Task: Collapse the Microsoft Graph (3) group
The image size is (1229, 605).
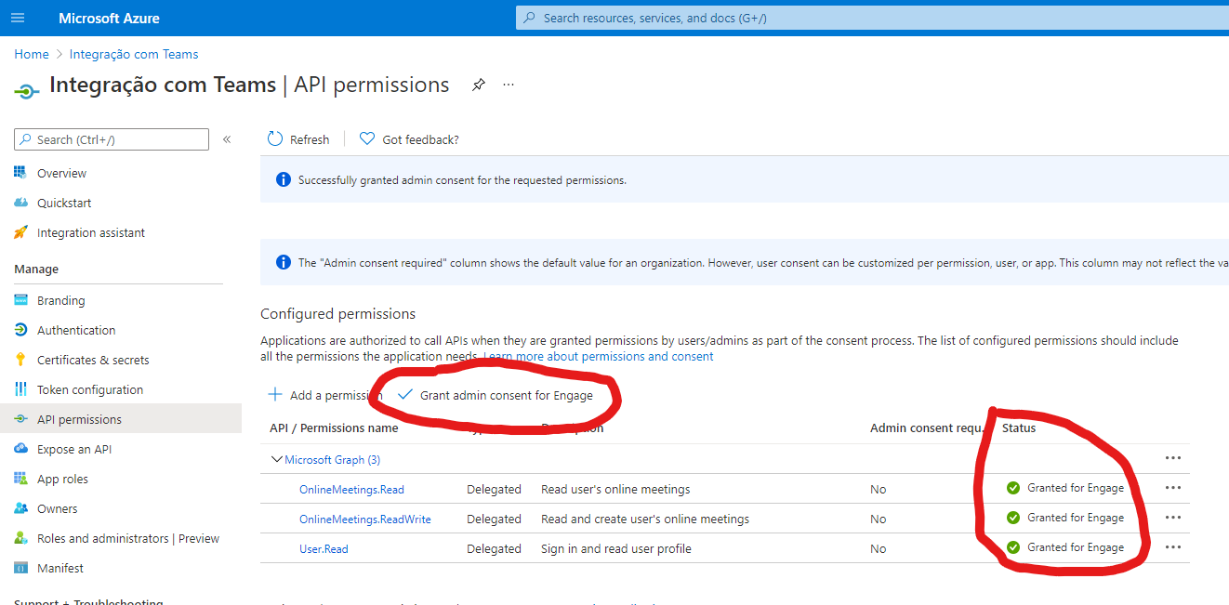Action: pyautogui.click(x=276, y=459)
